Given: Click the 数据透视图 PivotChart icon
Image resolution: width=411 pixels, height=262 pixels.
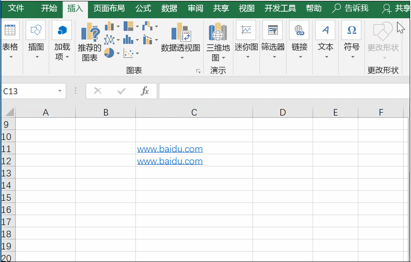Looking at the screenshot, I should (x=181, y=32).
